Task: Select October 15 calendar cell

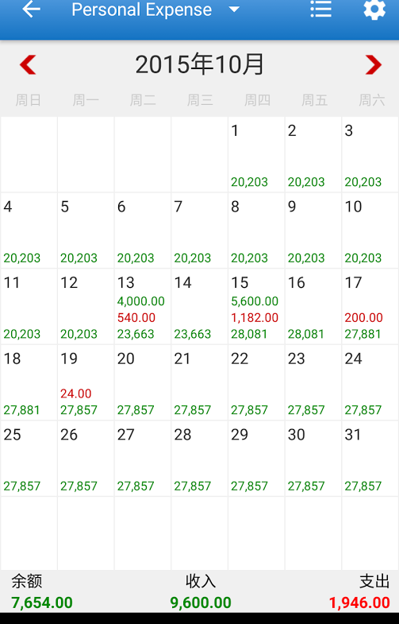Action: (256, 306)
